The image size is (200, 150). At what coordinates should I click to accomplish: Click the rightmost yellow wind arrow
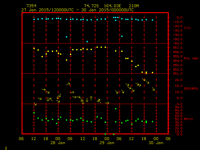pos(153,89)
